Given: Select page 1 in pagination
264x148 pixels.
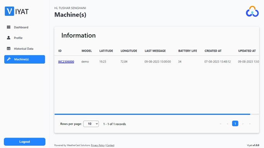Looking at the screenshot, I should [235, 123].
